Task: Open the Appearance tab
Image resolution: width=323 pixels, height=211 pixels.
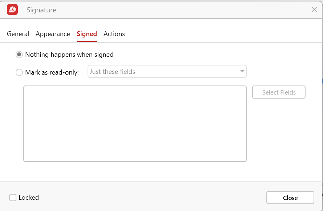Action: [x=53, y=34]
